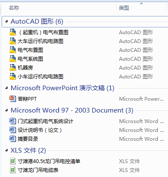
Task: Click the Word icon of 摘要目录
Action: 13,139
